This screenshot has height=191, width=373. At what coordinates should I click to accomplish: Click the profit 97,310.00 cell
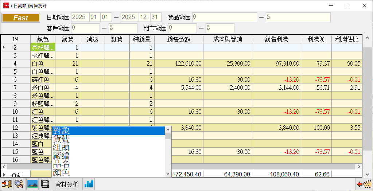(x=277, y=63)
